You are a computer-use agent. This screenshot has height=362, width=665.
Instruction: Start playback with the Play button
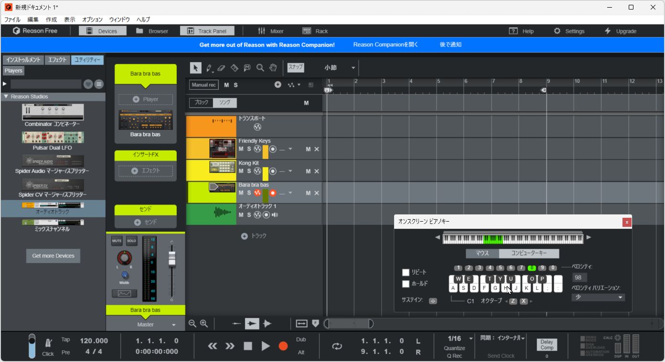pyautogui.click(x=266, y=346)
